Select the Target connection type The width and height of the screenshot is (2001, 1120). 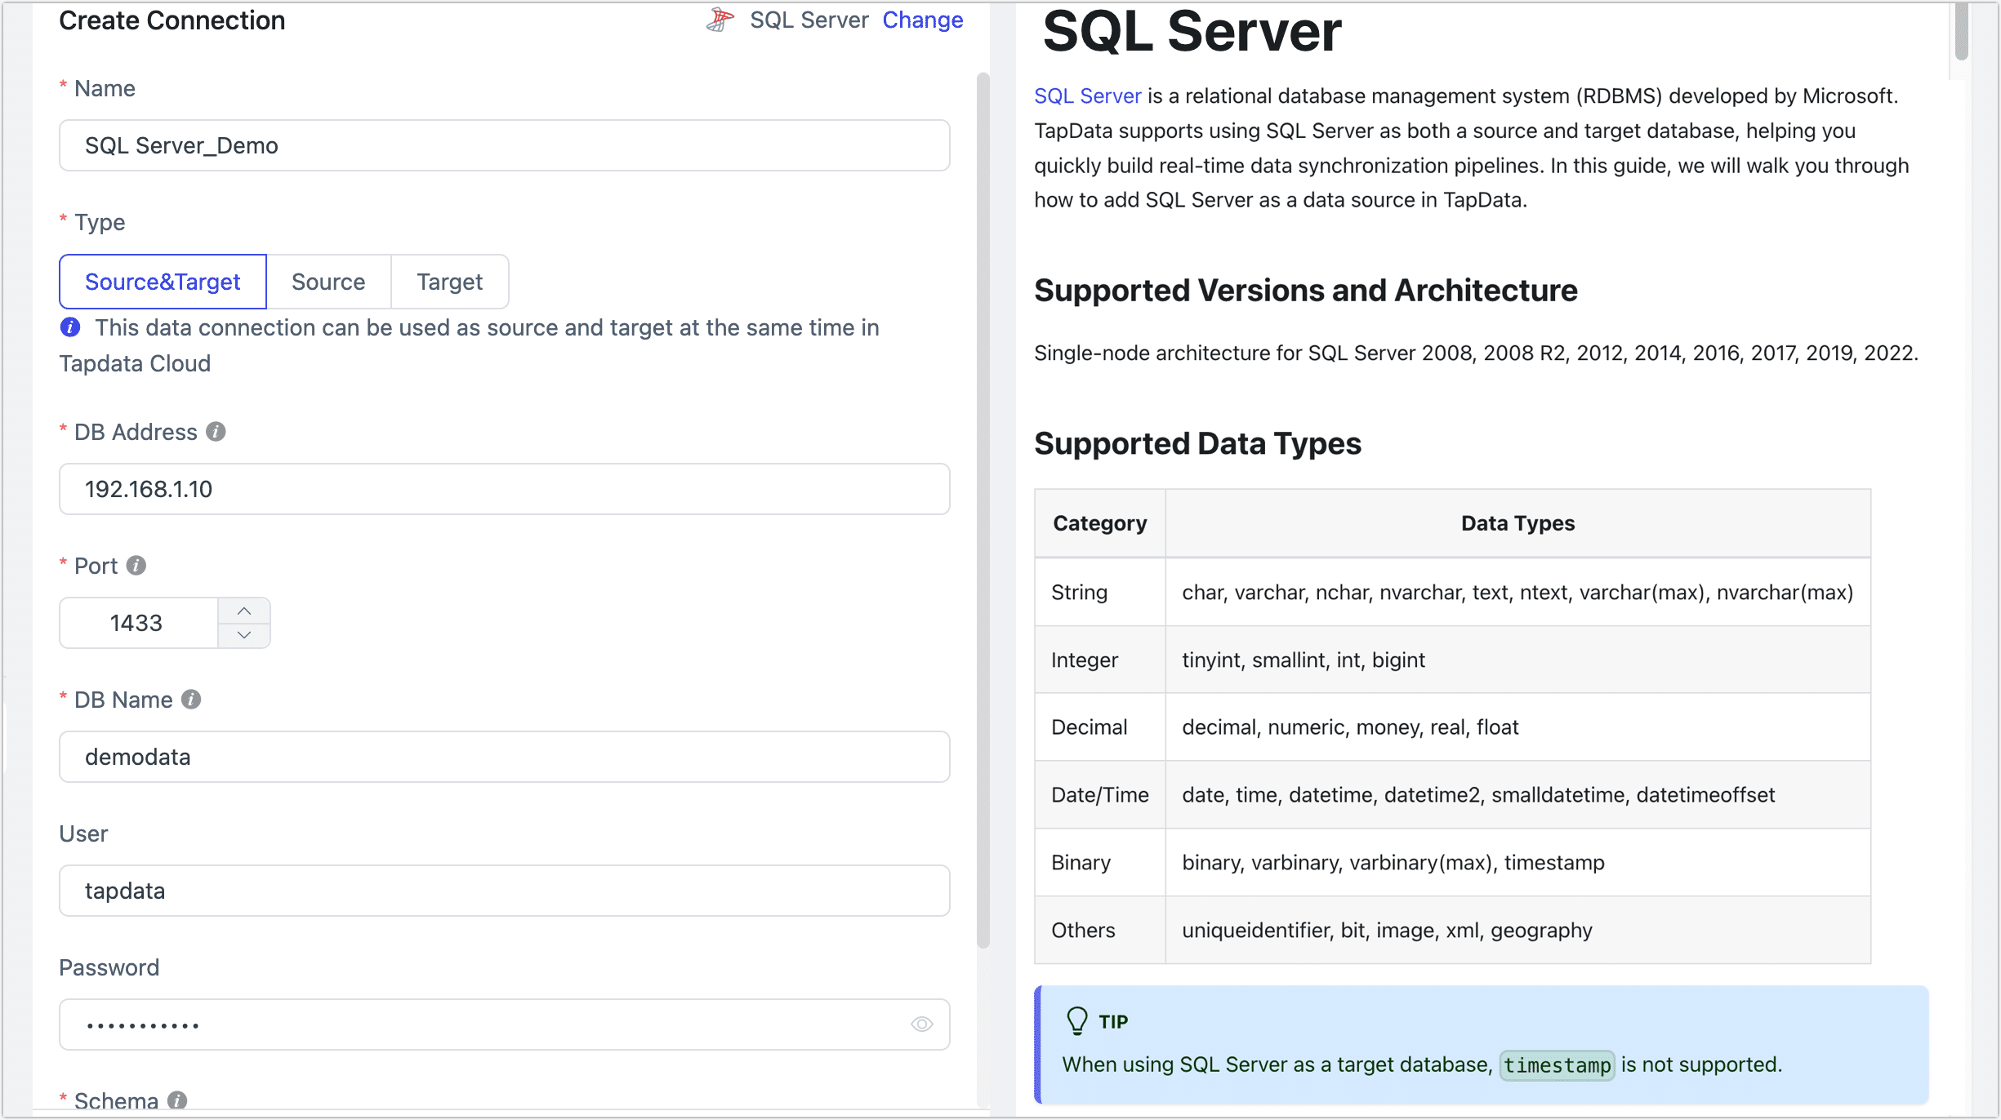449,282
